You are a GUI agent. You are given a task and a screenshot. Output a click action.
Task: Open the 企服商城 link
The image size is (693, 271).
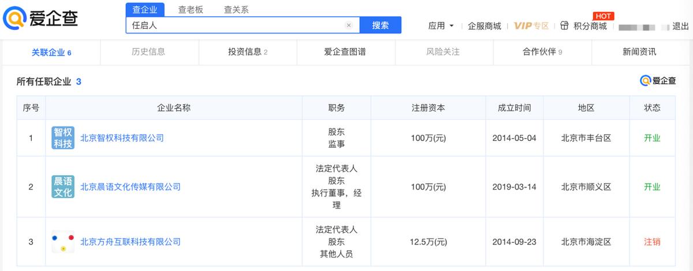pyautogui.click(x=485, y=26)
